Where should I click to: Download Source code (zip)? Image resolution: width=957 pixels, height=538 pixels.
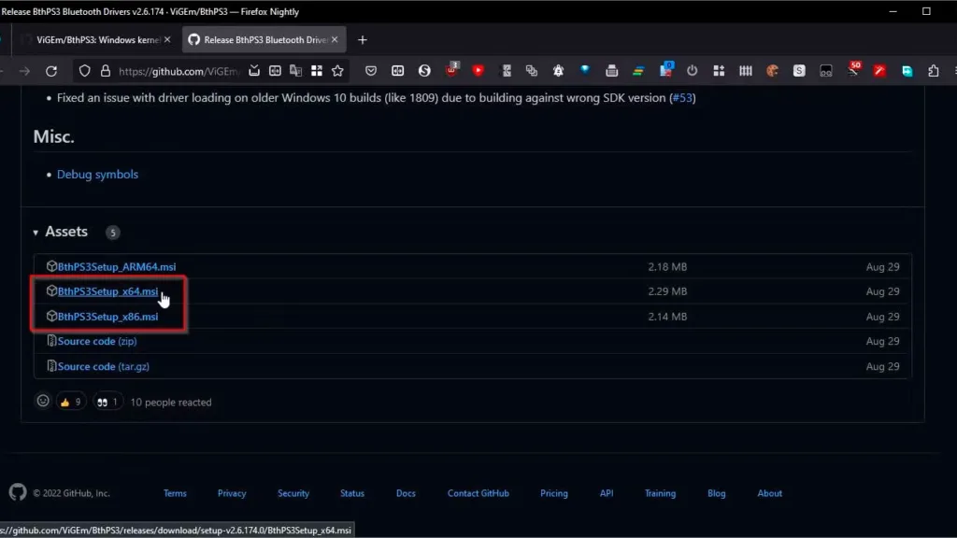point(97,341)
